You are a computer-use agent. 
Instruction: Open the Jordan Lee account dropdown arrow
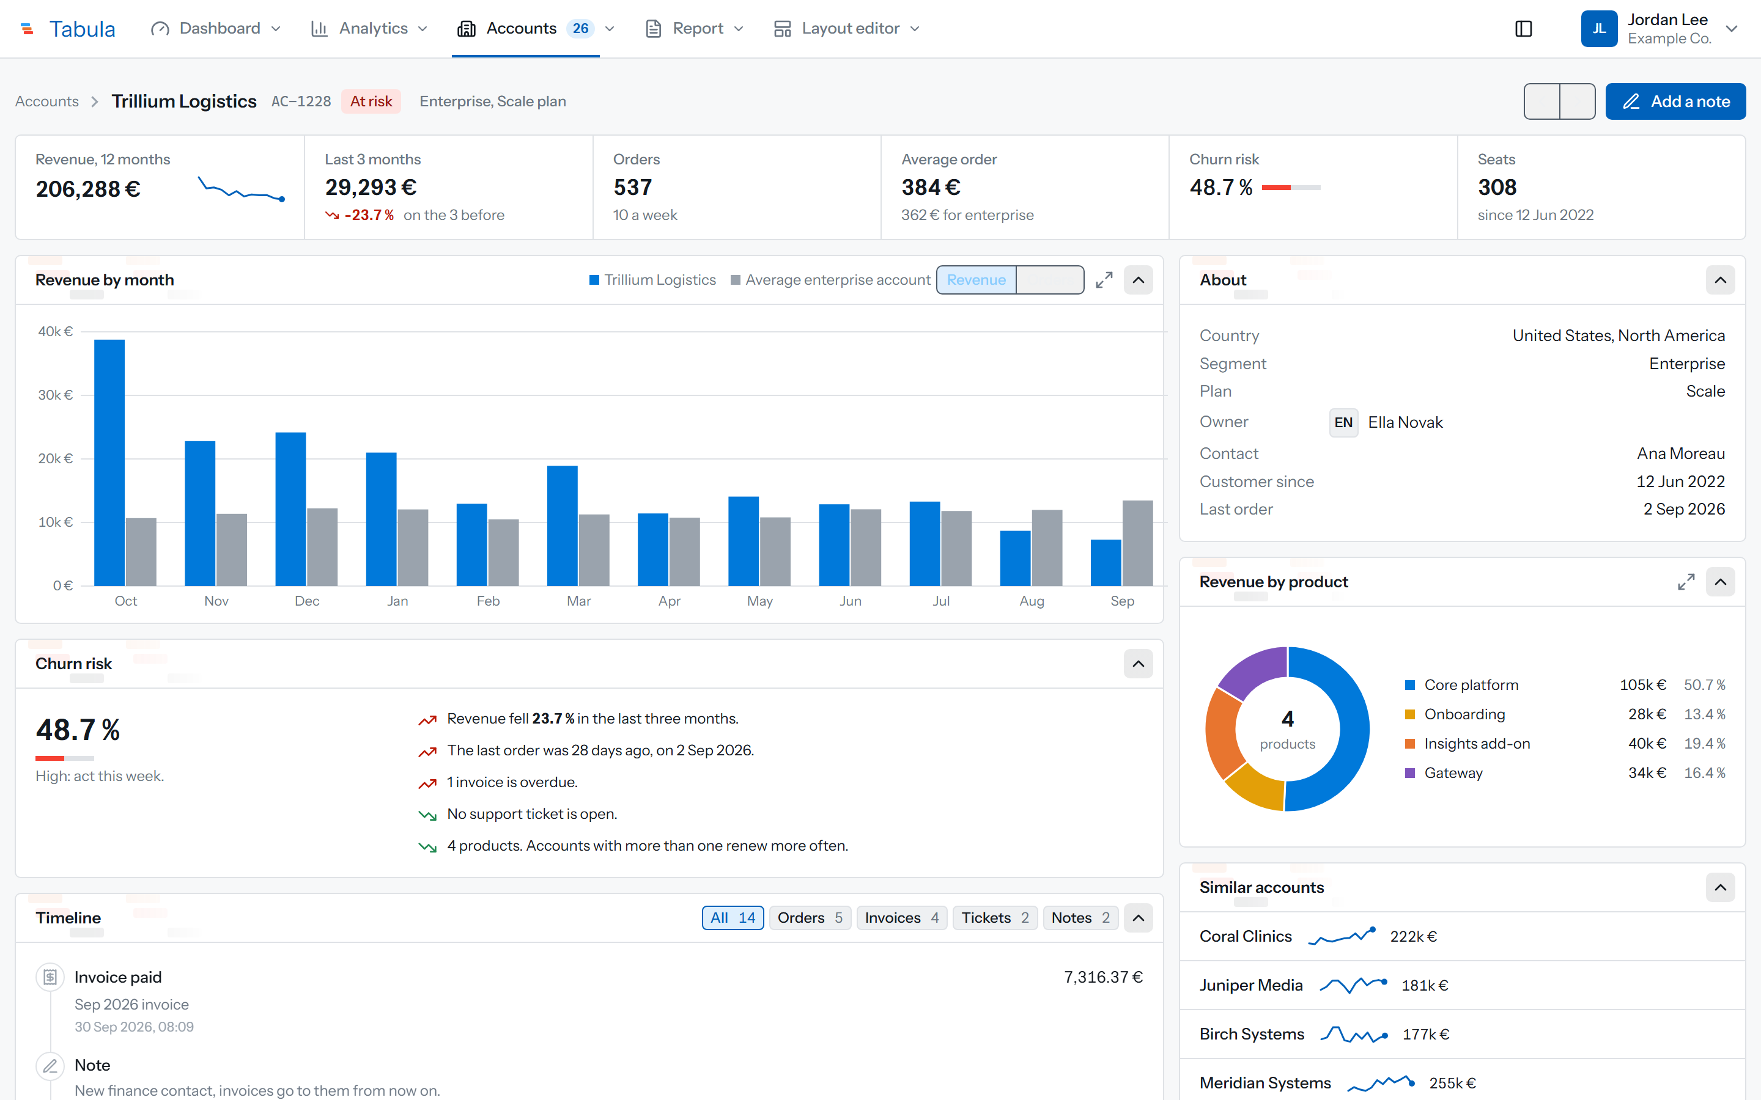pyautogui.click(x=1731, y=29)
